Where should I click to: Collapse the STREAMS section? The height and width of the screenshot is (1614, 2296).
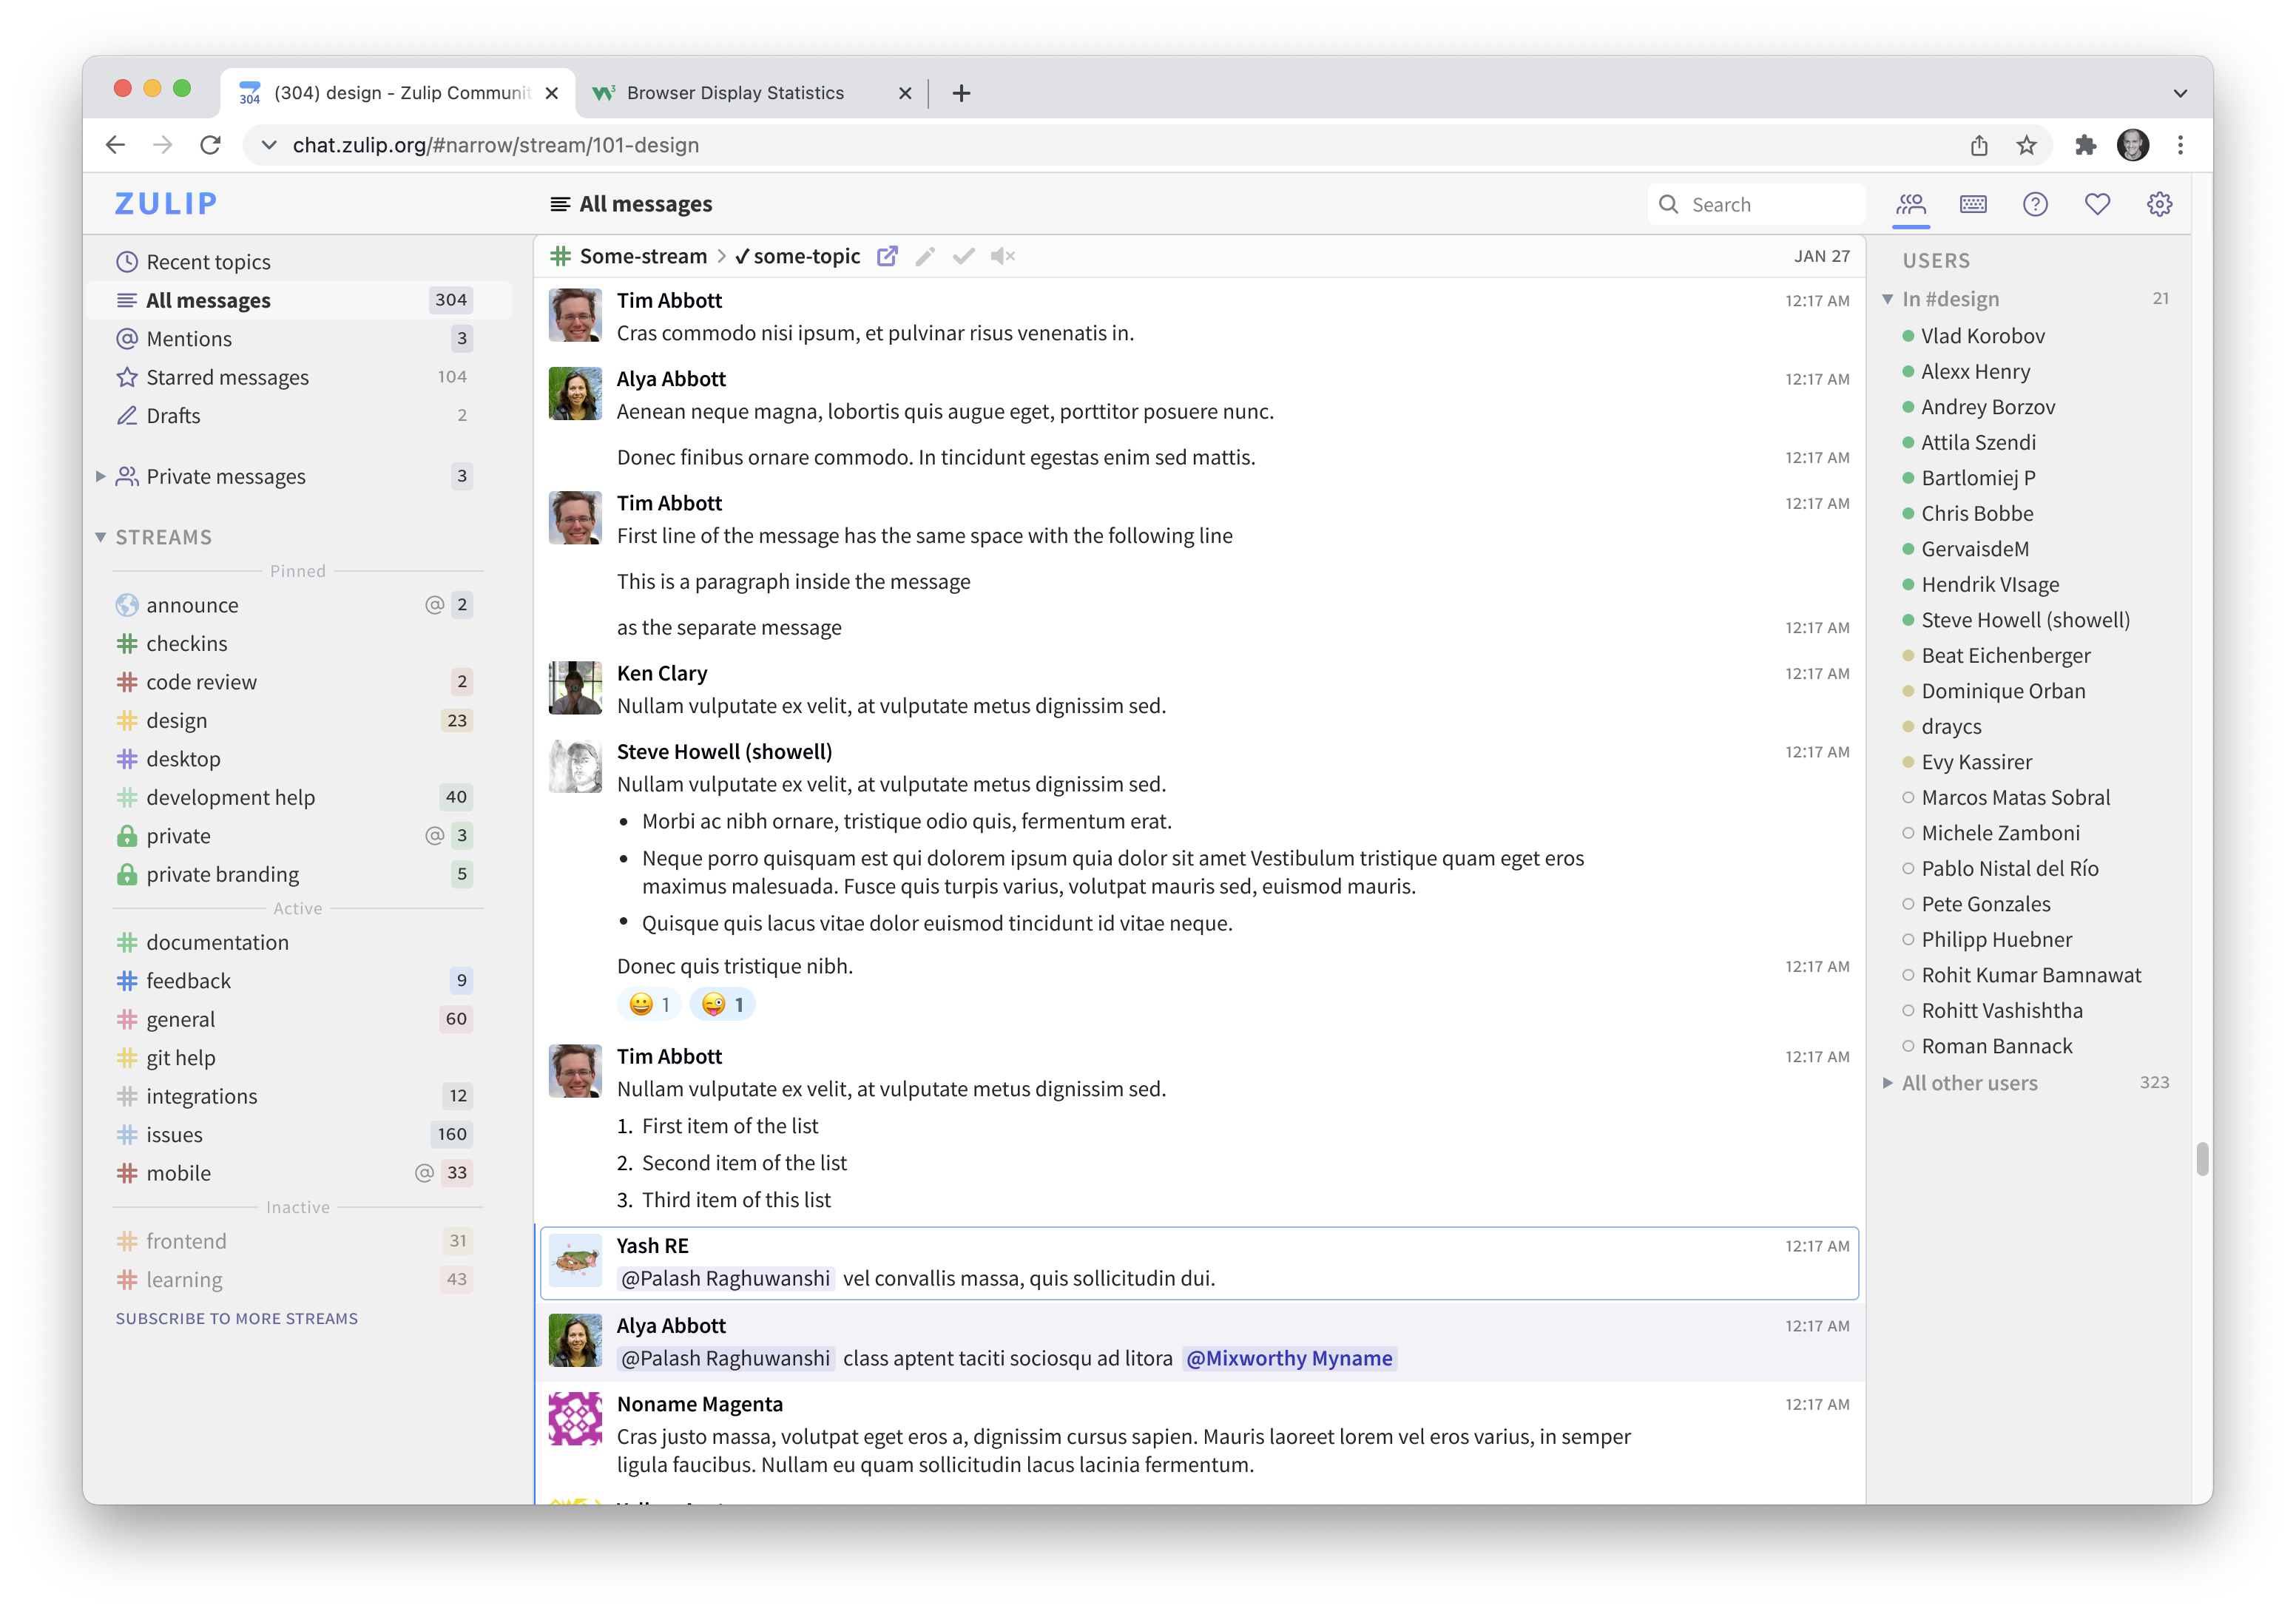100,537
